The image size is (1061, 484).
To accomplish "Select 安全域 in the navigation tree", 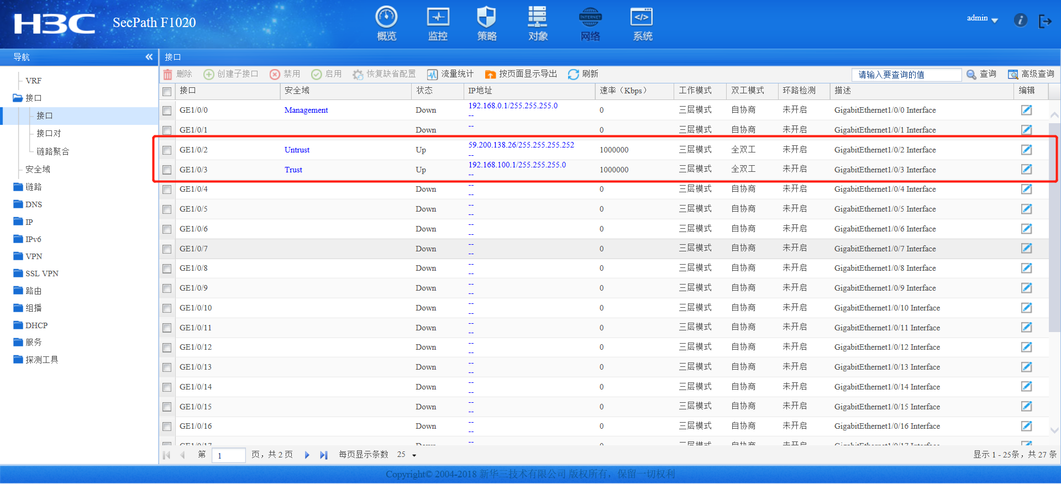I will (38, 169).
